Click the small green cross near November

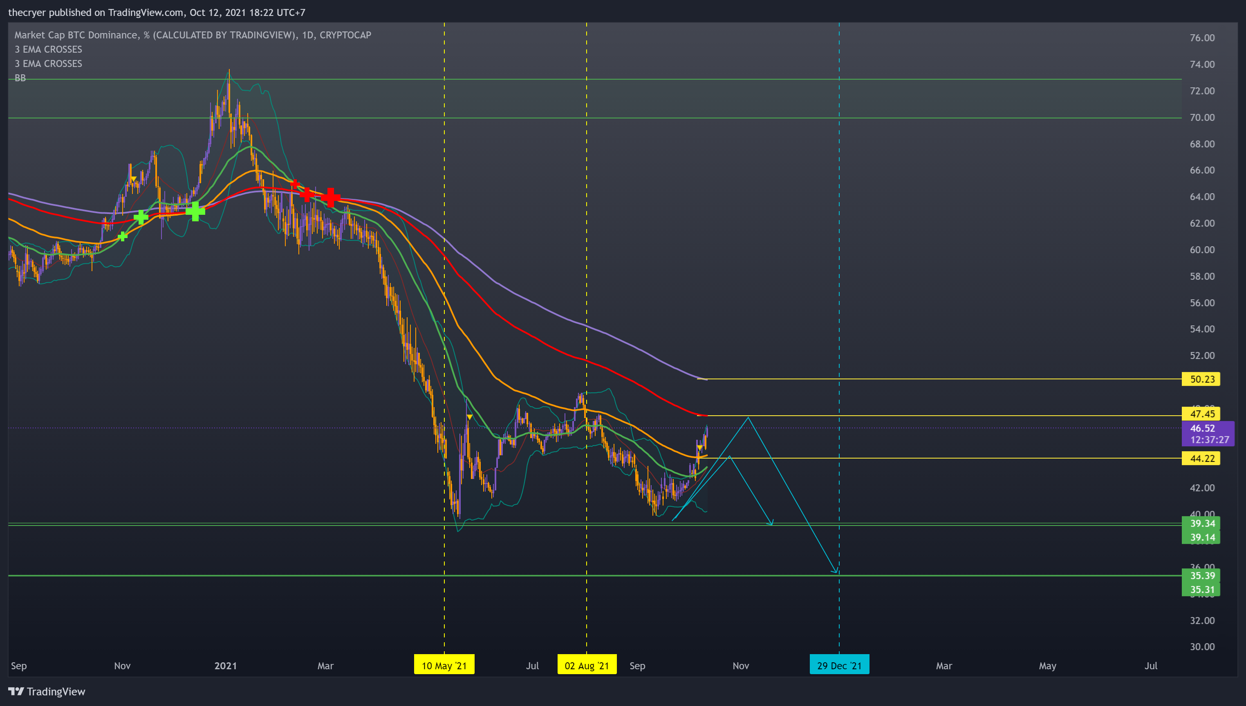click(123, 236)
